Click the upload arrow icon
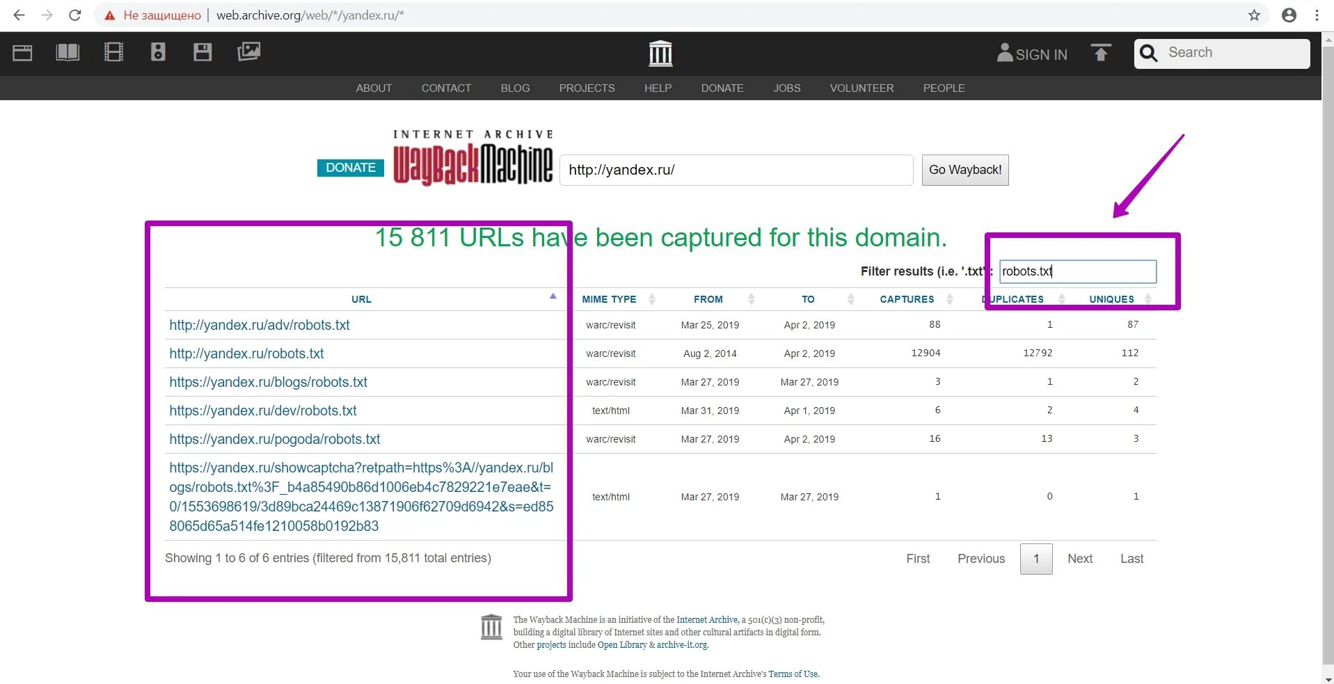The width and height of the screenshot is (1334, 684). tap(1101, 53)
